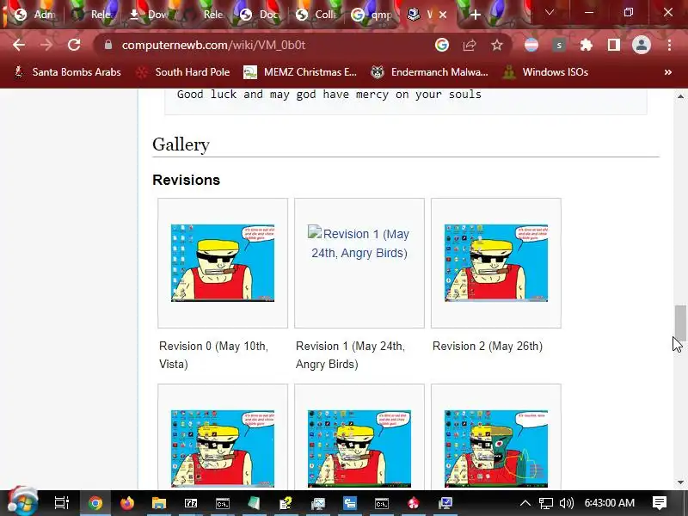Open Revision 0 (May 10th, Vista) thumbnail

pos(223,263)
